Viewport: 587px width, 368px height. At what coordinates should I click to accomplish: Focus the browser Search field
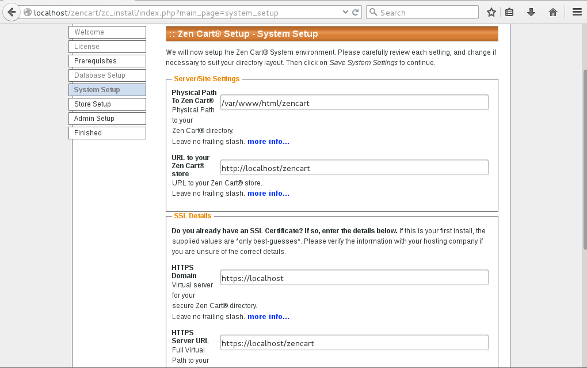coord(422,12)
